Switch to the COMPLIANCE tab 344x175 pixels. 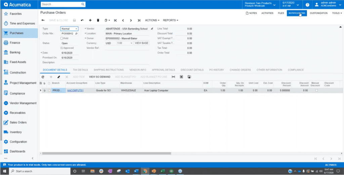coord(296,70)
